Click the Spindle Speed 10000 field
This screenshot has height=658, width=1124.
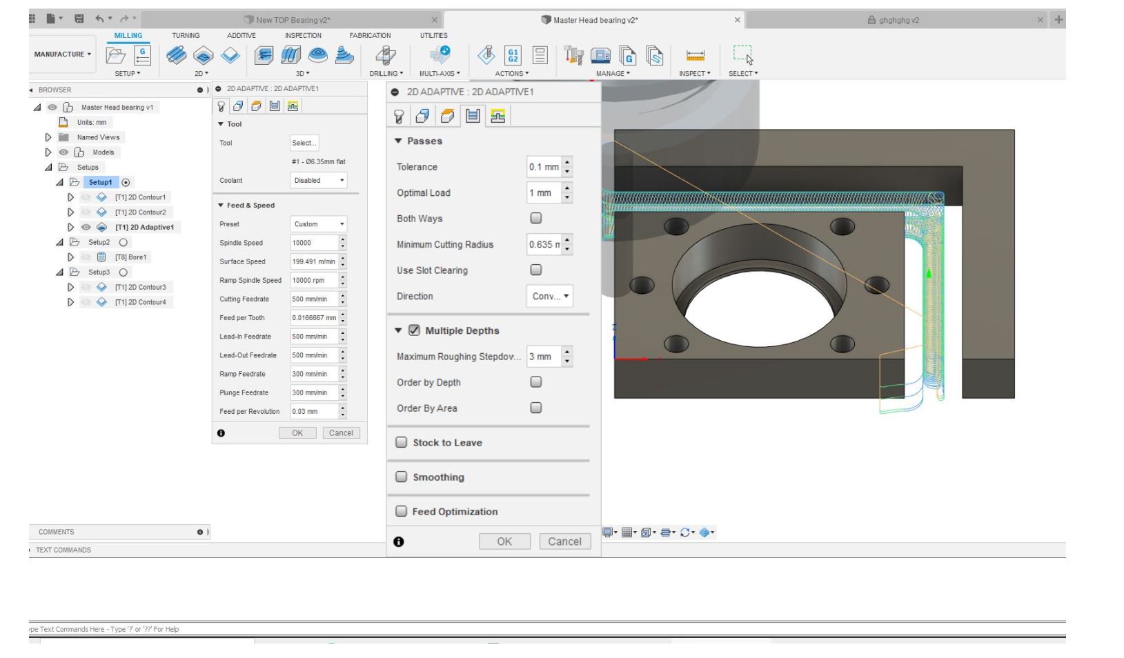(x=314, y=243)
